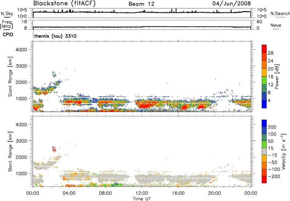Click the 04:00 time tick label

click(x=69, y=193)
